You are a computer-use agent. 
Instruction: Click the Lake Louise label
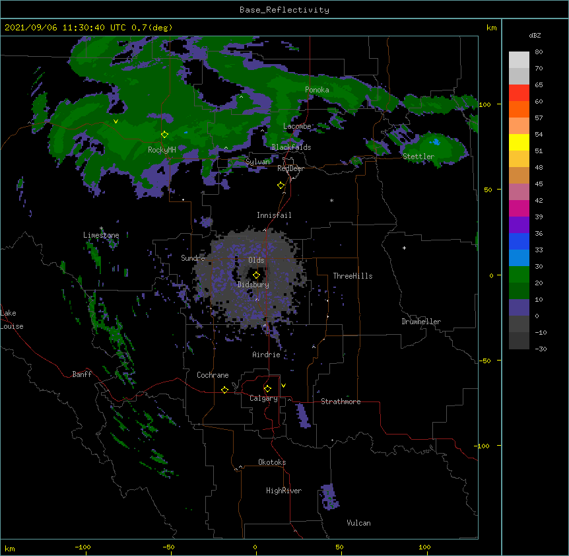[11, 320]
